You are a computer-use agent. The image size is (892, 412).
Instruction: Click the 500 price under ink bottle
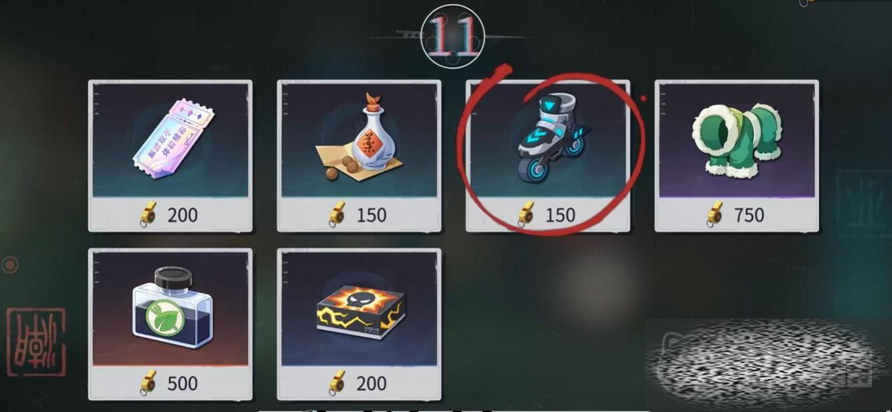click(182, 383)
